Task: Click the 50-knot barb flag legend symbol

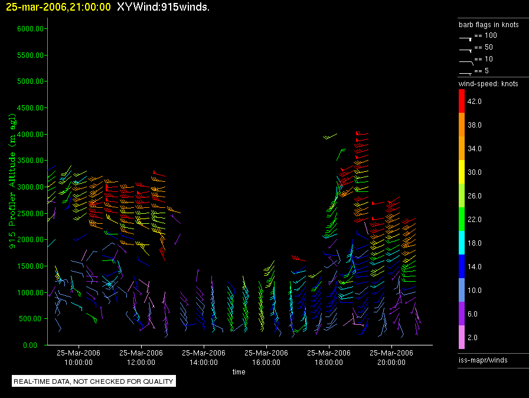Action: click(465, 50)
